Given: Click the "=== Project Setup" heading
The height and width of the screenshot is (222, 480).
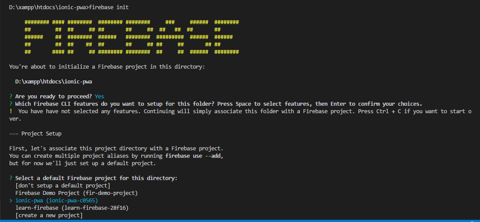Looking at the screenshot, I should click(35, 134).
